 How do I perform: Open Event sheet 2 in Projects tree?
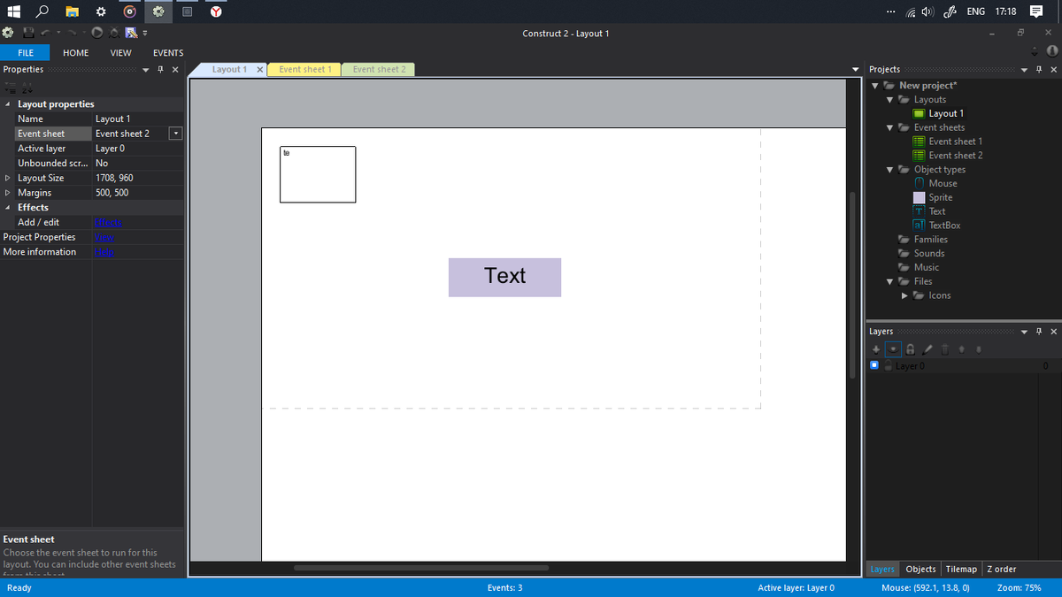click(948, 156)
